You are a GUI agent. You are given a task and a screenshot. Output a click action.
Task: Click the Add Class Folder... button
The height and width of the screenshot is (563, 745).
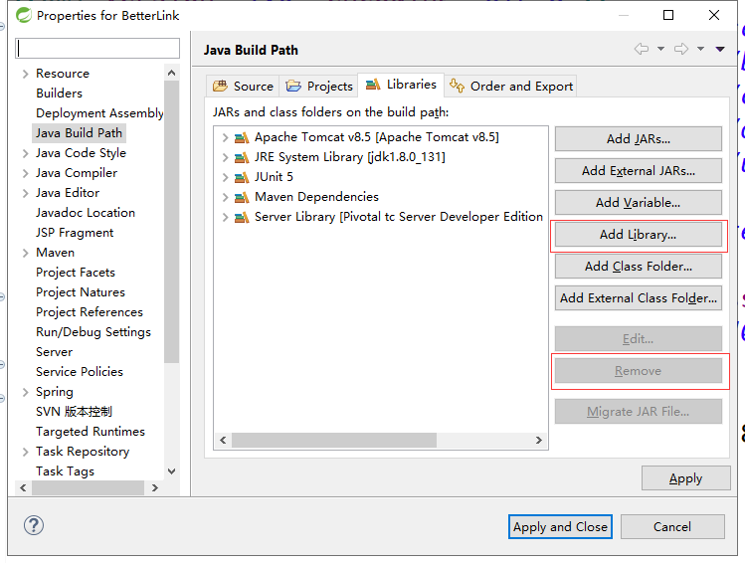[639, 266]
